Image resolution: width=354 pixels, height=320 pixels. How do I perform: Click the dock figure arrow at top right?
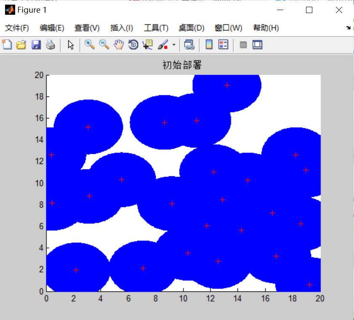pos(349,28)
